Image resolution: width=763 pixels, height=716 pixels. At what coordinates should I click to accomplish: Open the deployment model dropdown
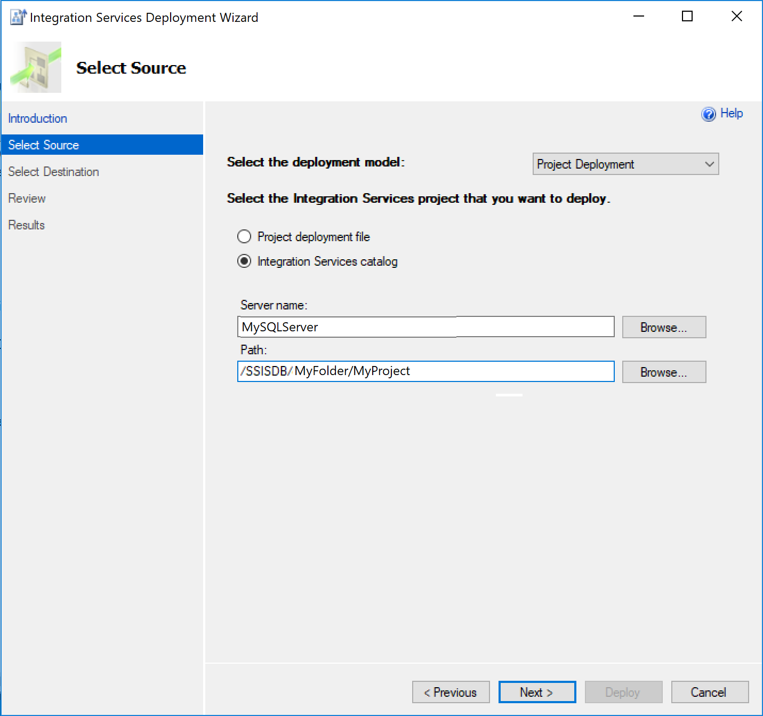click(625, 164)
